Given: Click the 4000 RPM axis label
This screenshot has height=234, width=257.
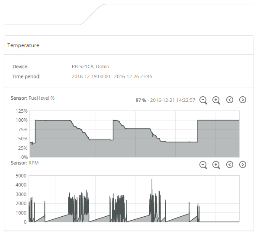Looking at the screenshot, I should [21, 185].
